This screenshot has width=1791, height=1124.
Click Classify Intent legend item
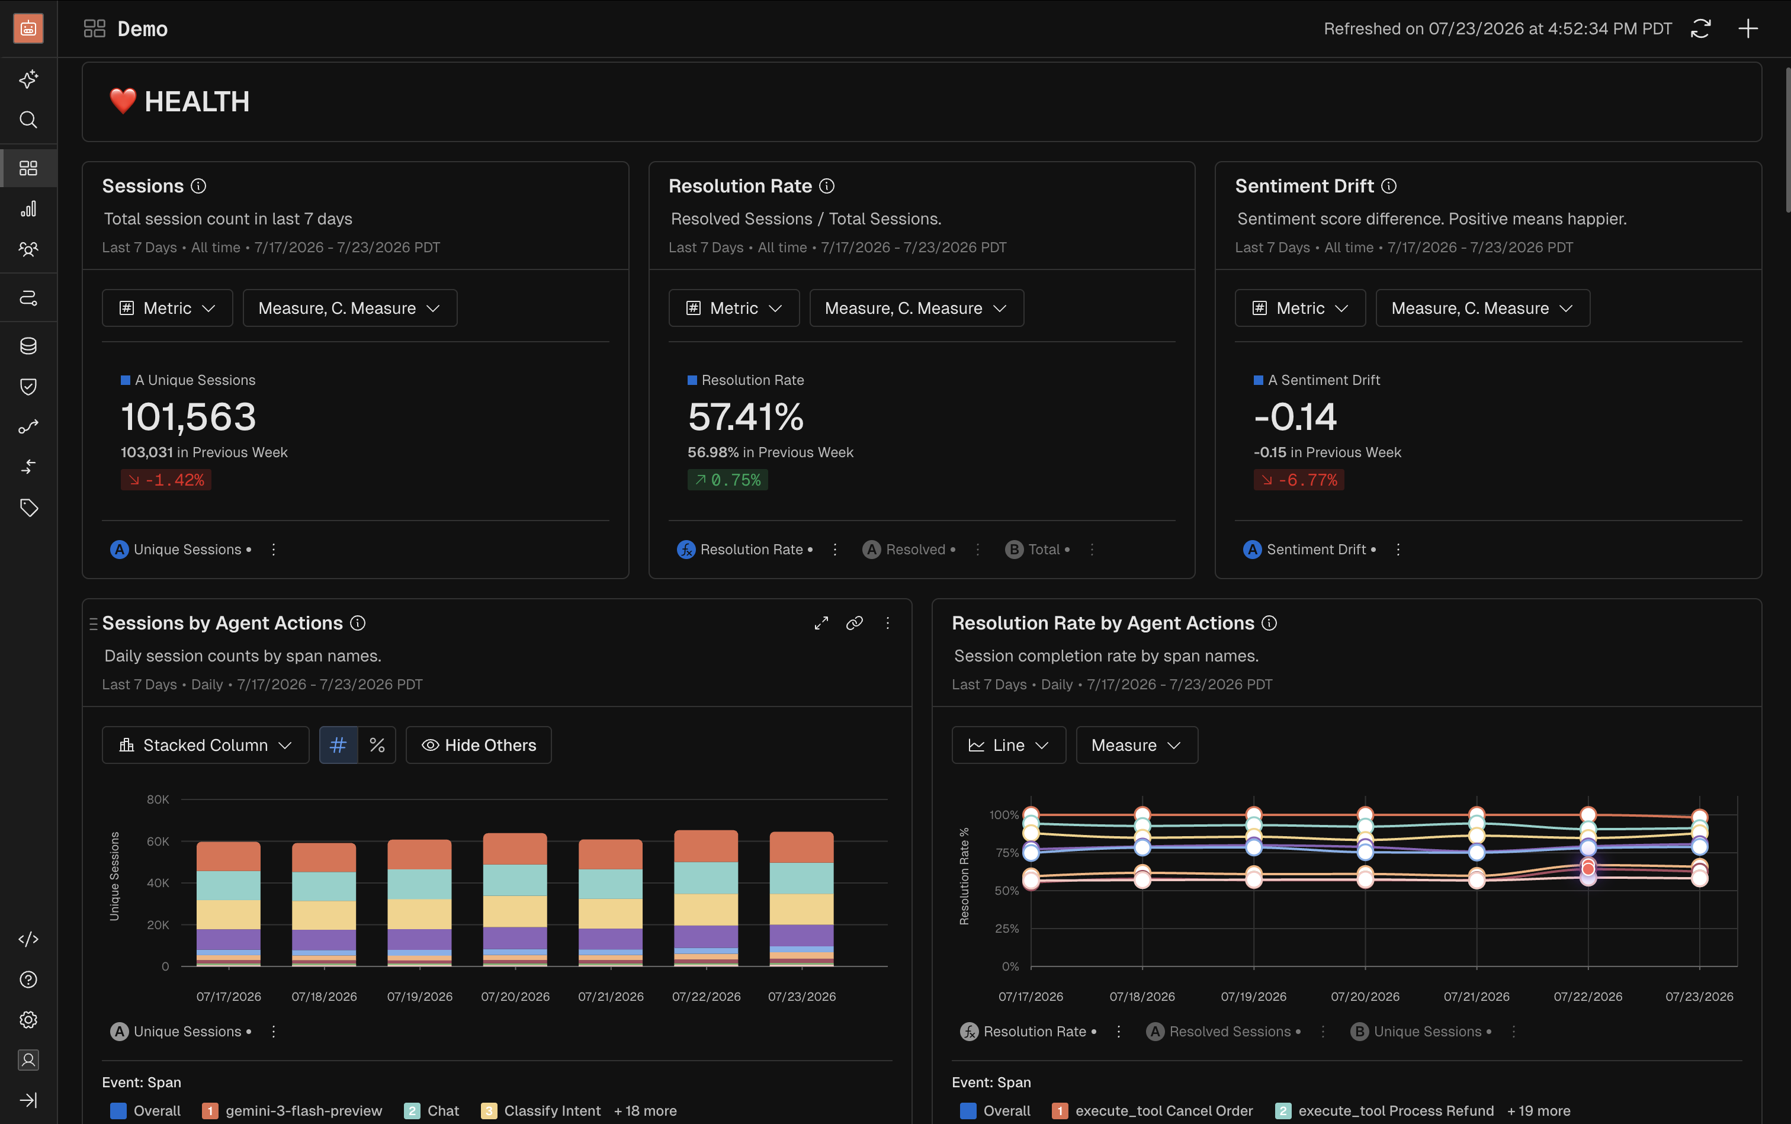541,1110
